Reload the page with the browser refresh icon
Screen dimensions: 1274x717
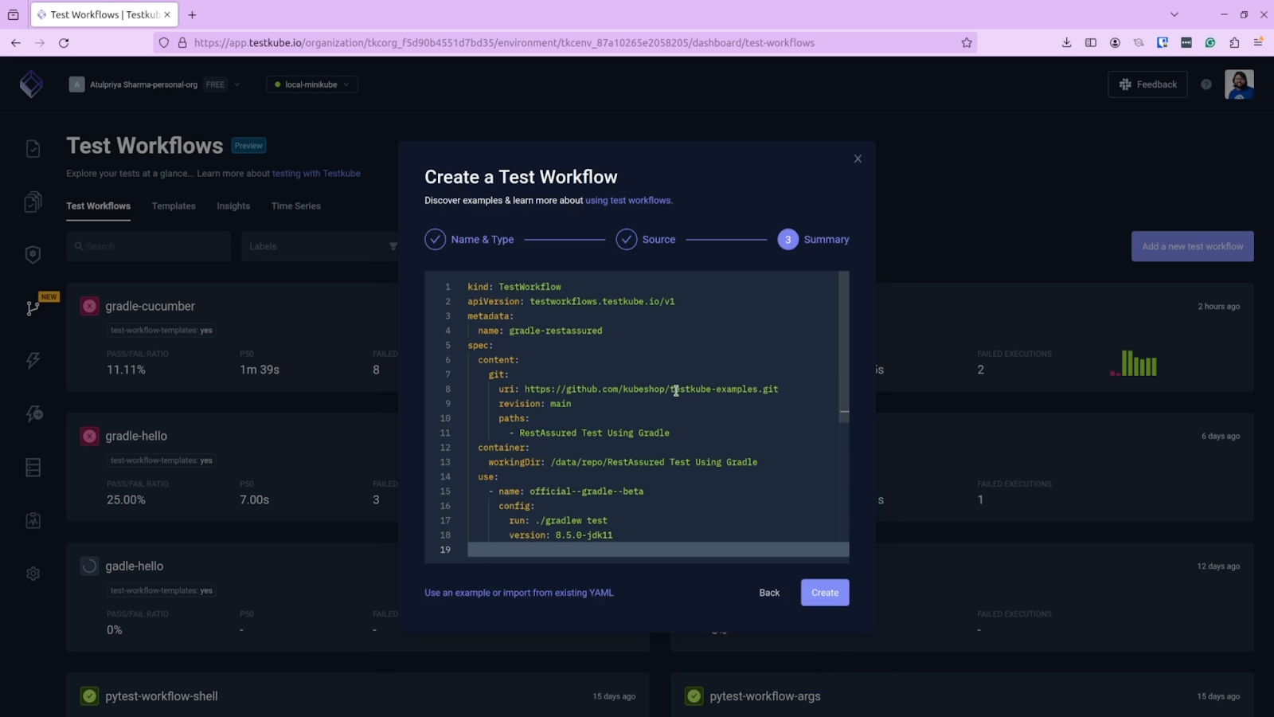click(64, 43)
